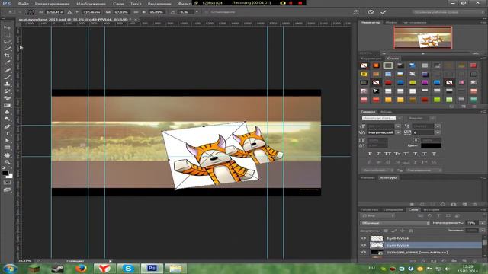Click the foreground color swatch in toolbox
The height and width of the screenshot is (274, 488).
(x=5, y=174)
